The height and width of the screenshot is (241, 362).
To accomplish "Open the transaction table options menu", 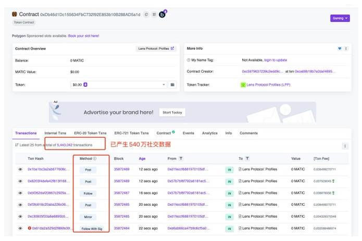I will click(345, 146).
